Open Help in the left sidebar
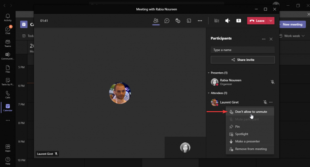This screenshot has width=310, height=167. click(x=8, y=161)
